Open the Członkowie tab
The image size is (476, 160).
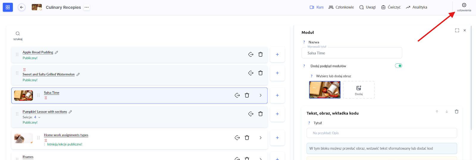(x=341, y=7)
